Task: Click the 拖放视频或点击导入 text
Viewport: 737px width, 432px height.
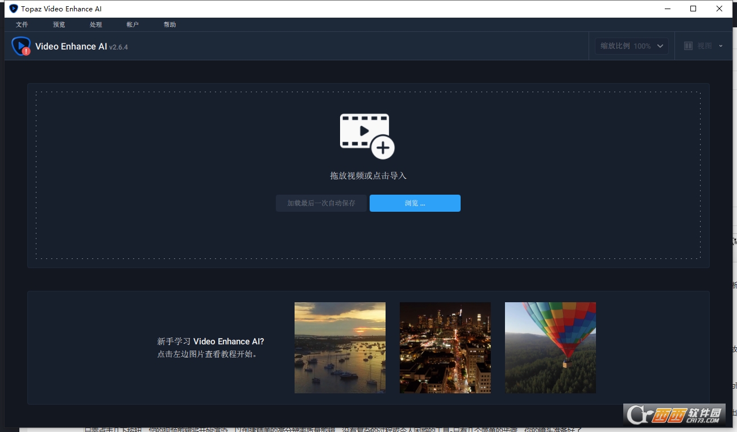Action: (x=368, y=176)
